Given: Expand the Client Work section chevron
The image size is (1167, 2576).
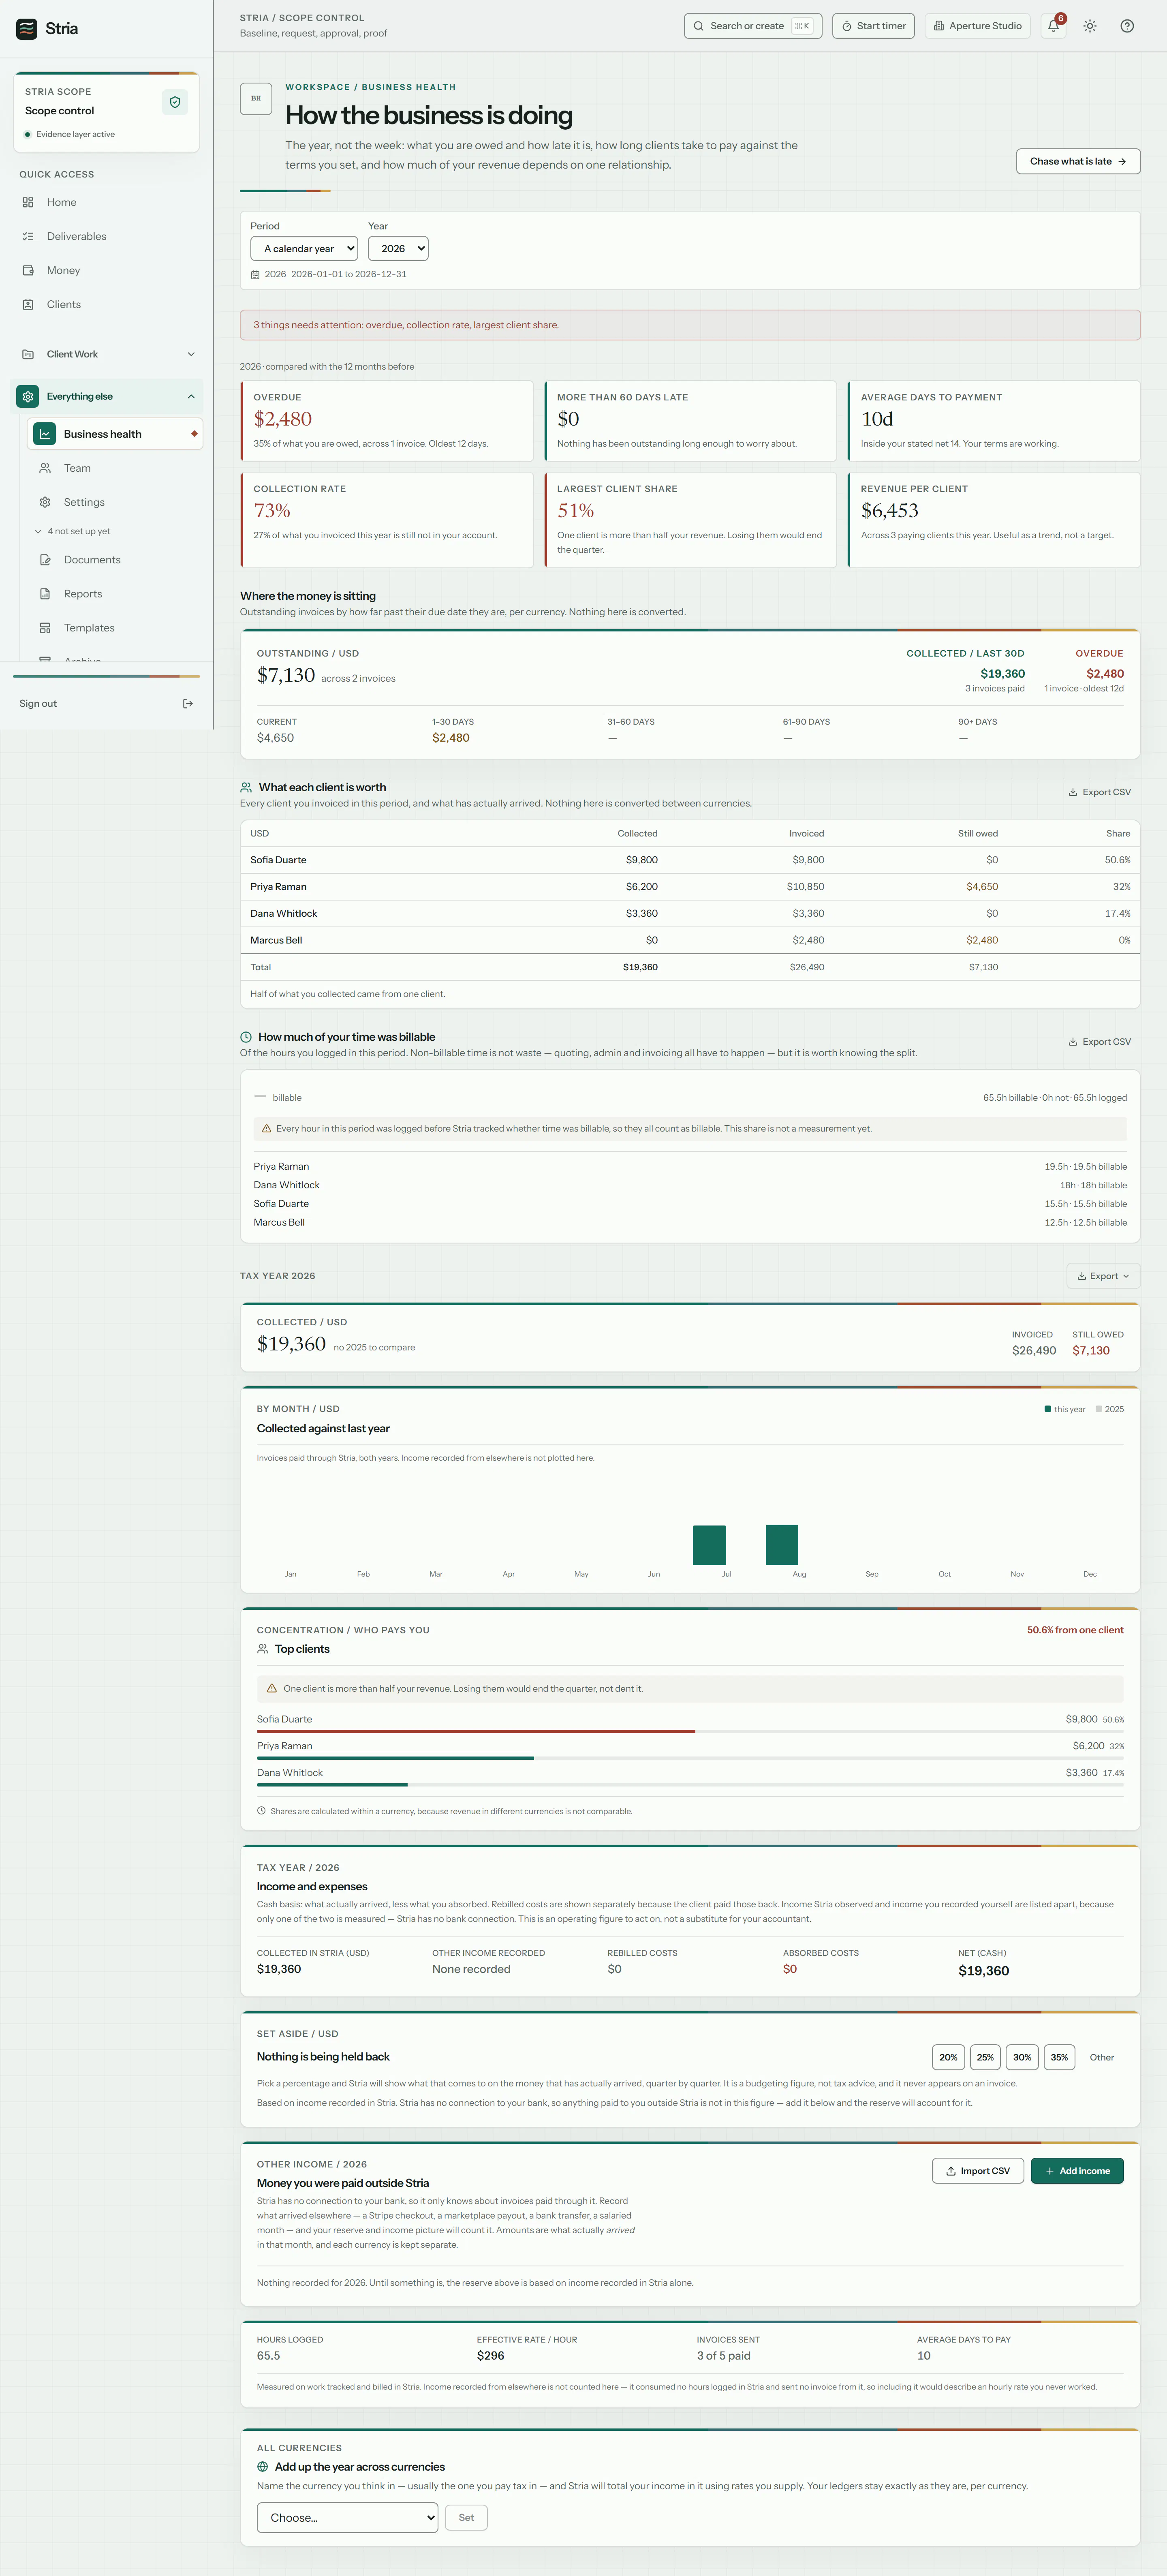Looking at the screenshot, I should coord(191,354).
